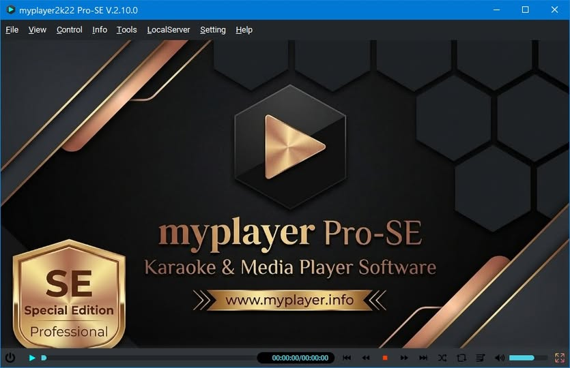
Task: Fast forward the current media
Action: (404, 358)
